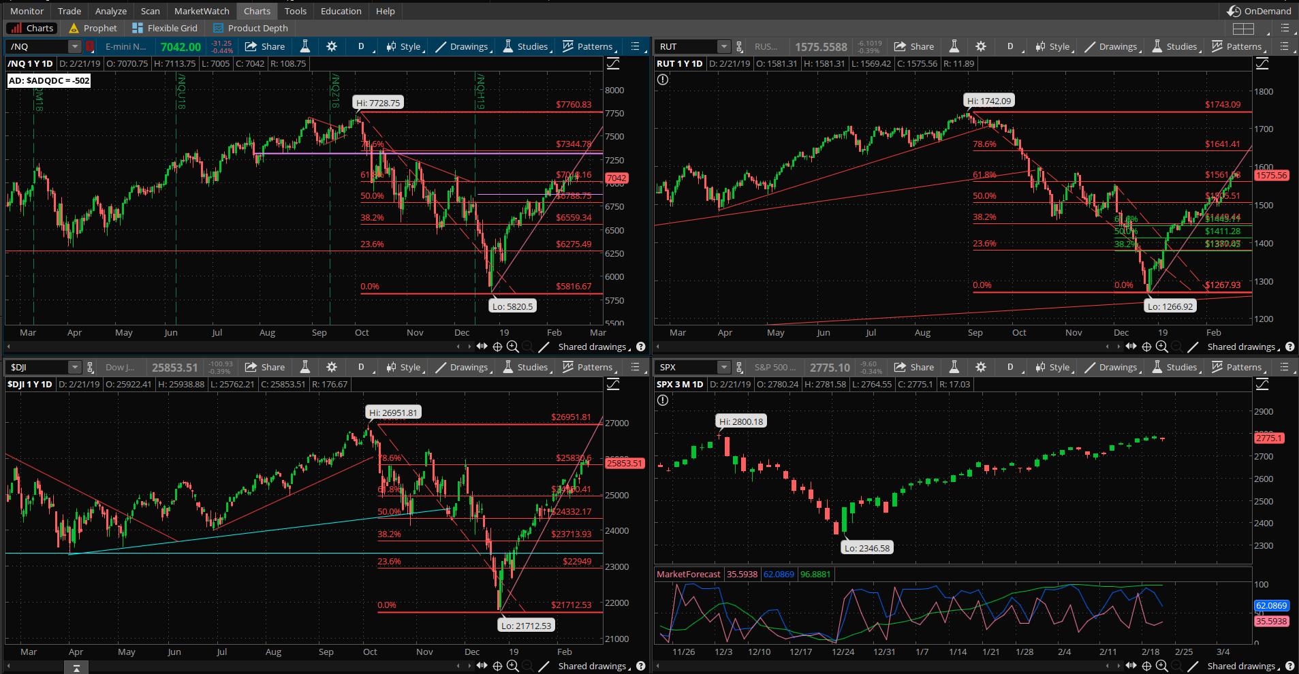Open the Monitor tab

coord(27,11)
